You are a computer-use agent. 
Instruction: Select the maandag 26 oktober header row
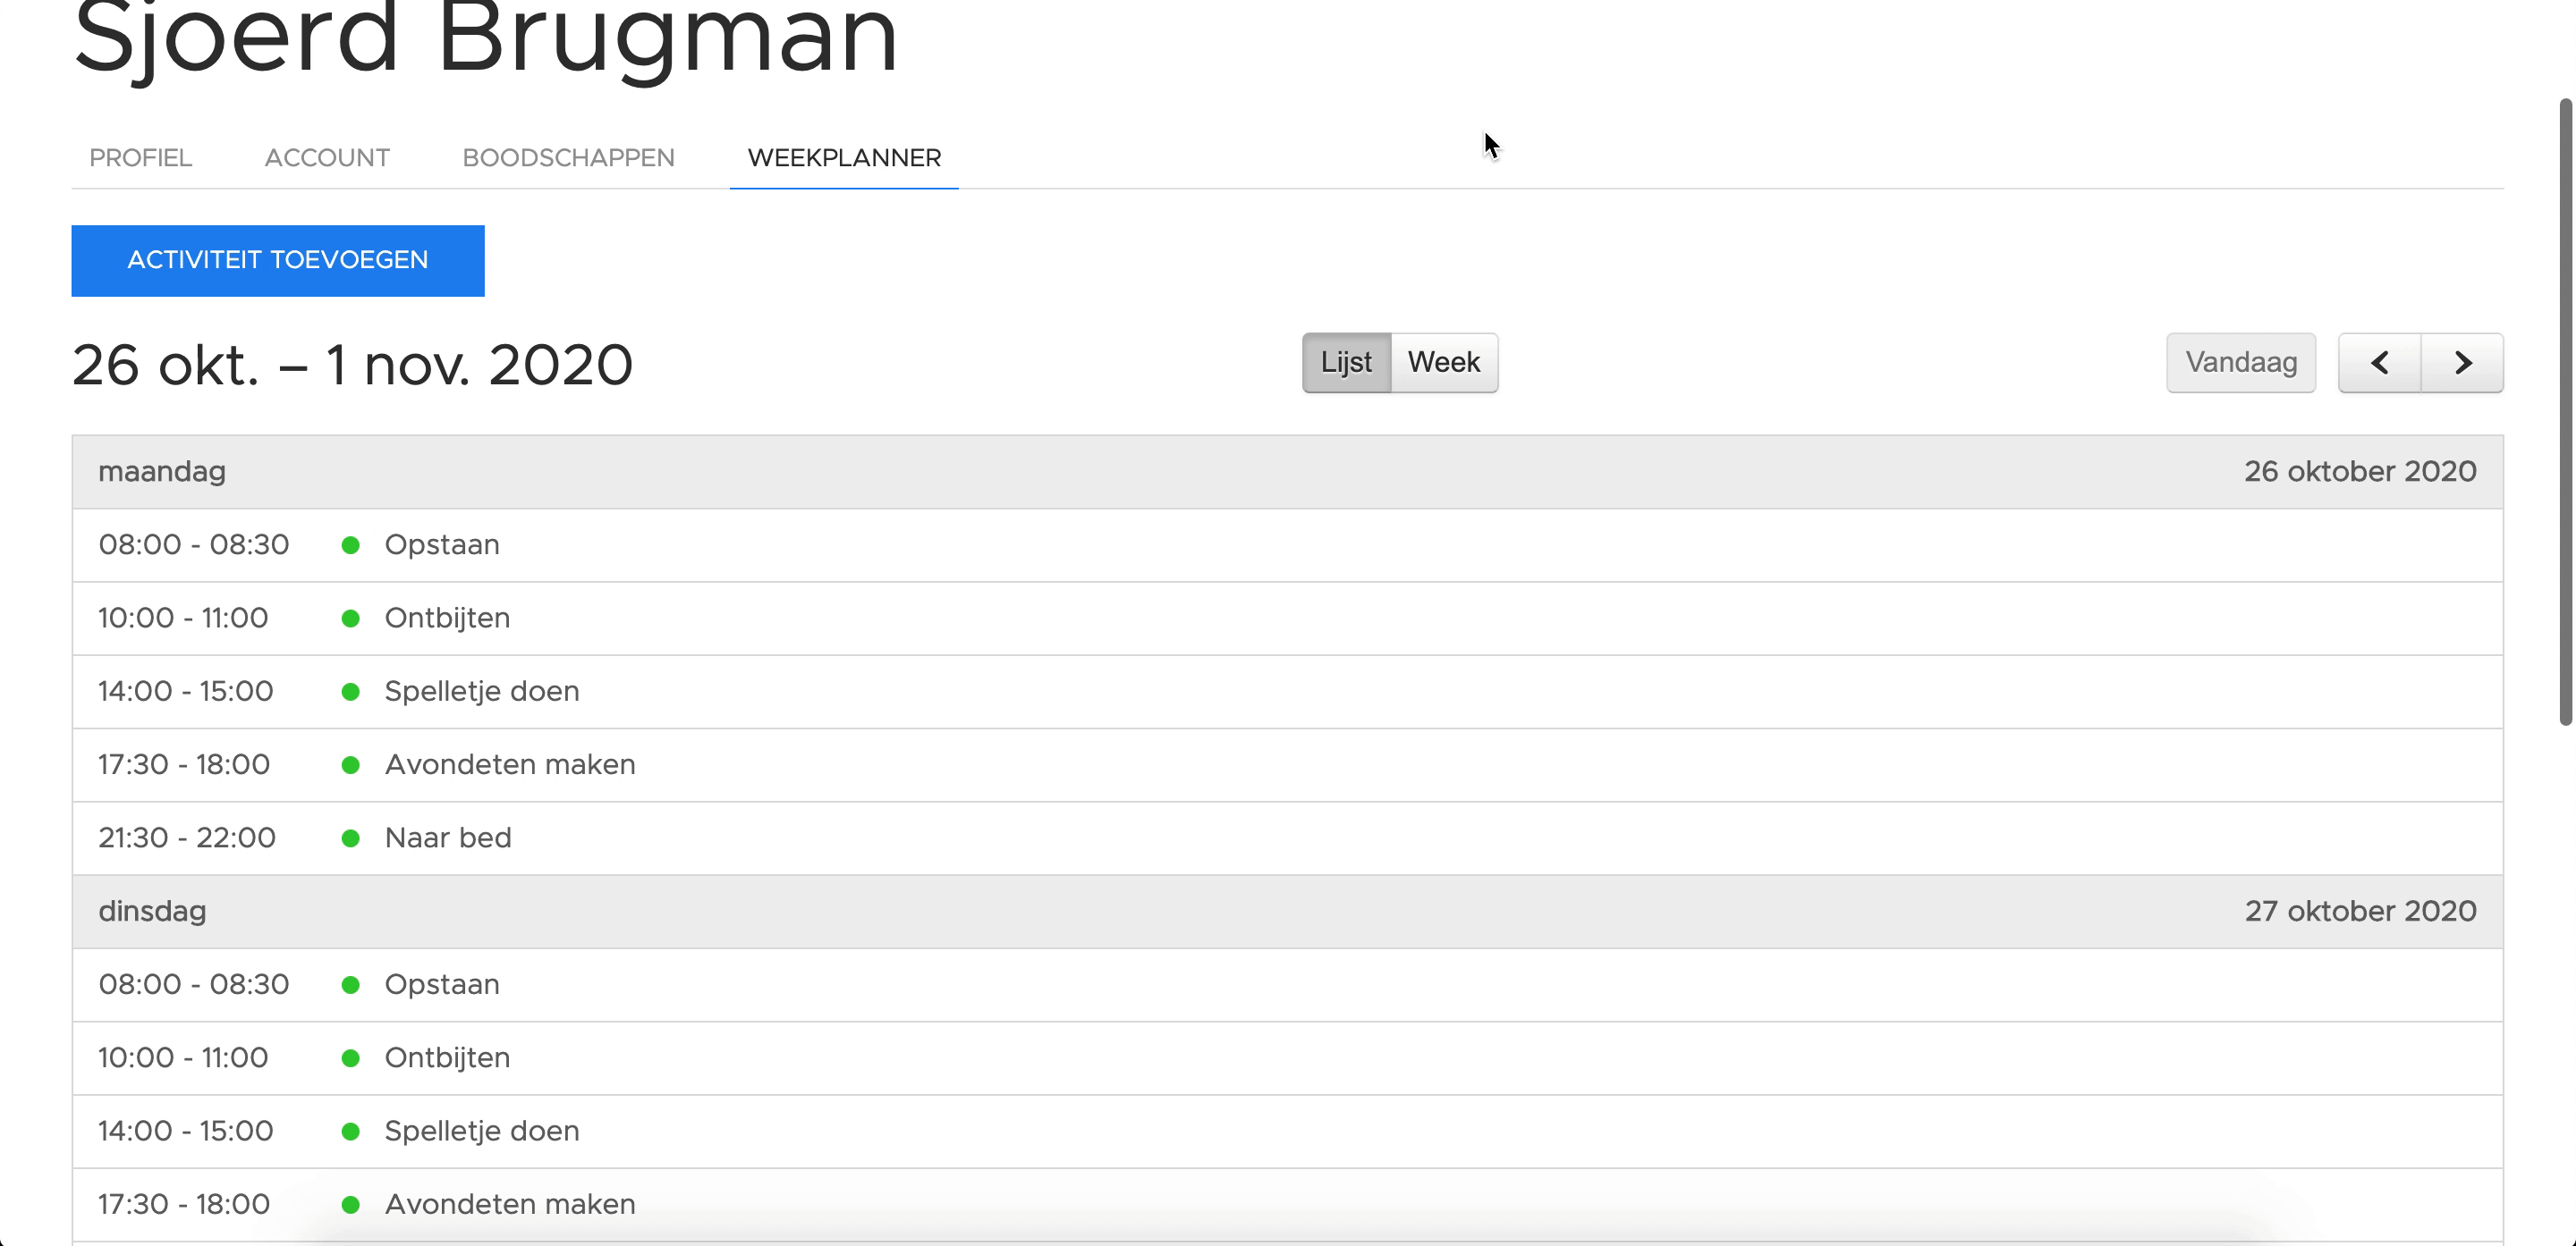[x=1287, y=472]
